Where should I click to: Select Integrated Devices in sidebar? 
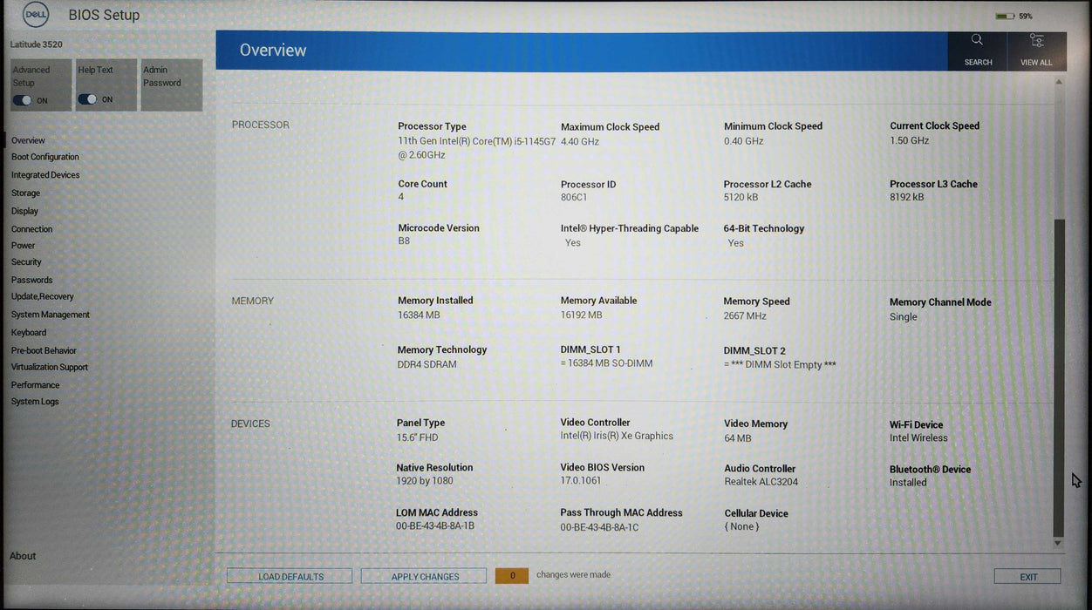pos(45,175)
